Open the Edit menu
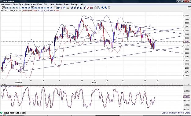 (x=45, y=4)
